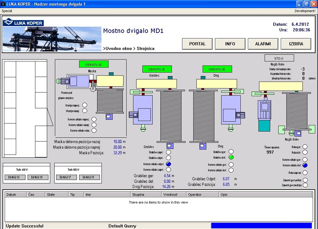Click the blue status bar at bottom
Screen dimensions: 318x229
click(261, 226)
